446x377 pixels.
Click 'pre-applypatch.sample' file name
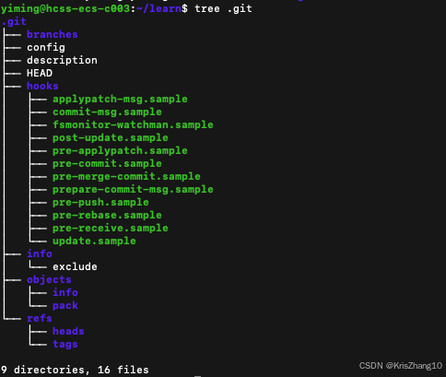120,151
